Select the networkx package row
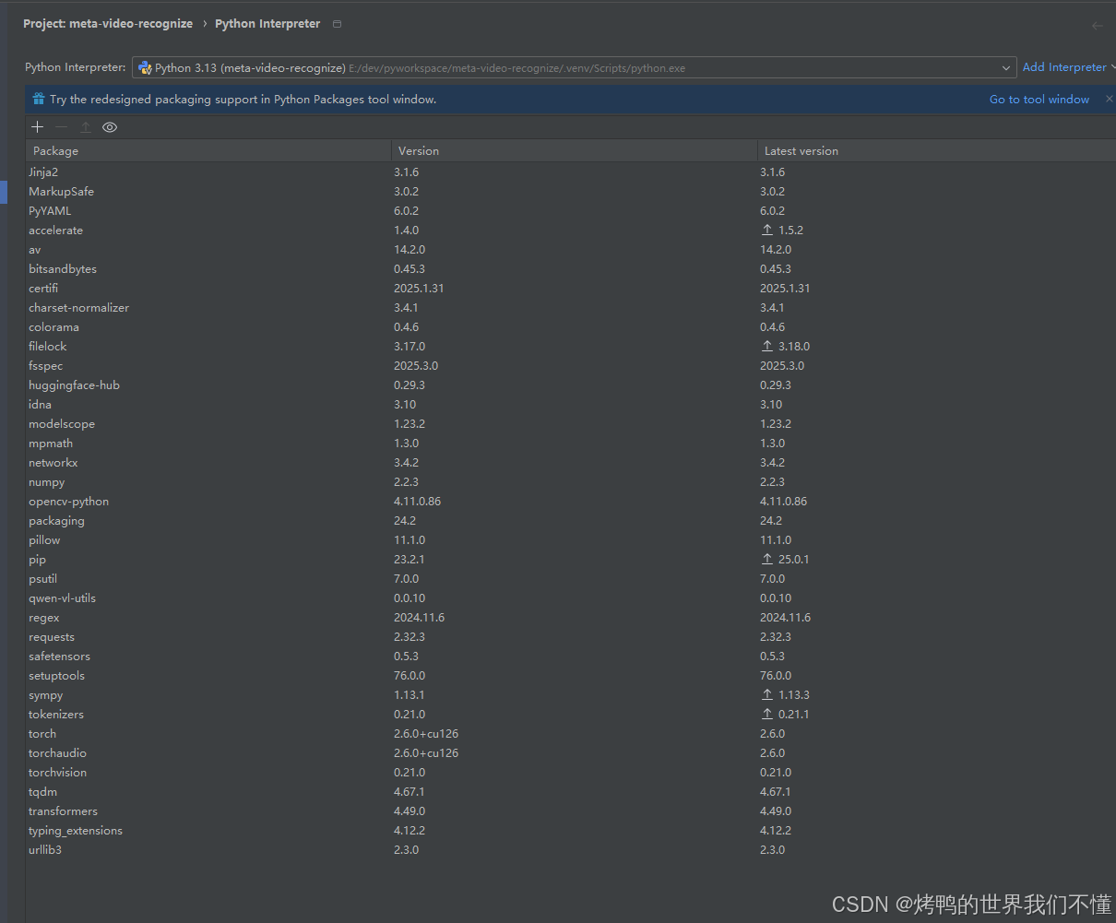The image size is (1116, 923). pos(571,463)
